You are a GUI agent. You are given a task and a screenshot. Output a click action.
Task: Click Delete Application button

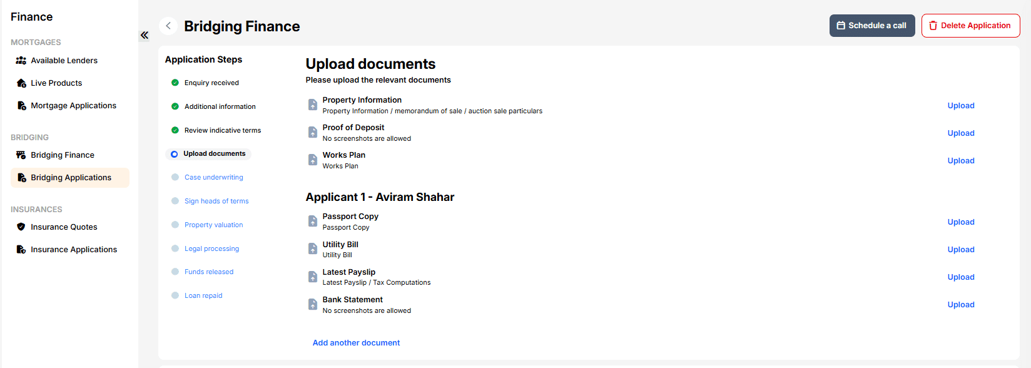[x=970, y=26]
